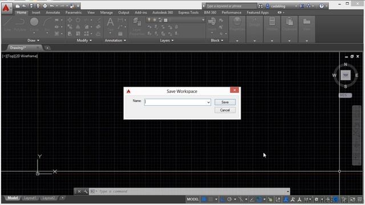The height and width of the screenshot is (205, 365).
Task: Open the AutoCAD application menu logo
Action: click(x=6, y=8)
